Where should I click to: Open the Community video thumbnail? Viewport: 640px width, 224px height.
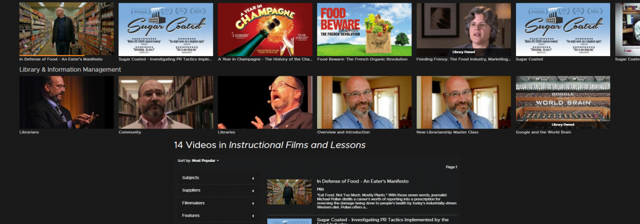coord(166,102)
